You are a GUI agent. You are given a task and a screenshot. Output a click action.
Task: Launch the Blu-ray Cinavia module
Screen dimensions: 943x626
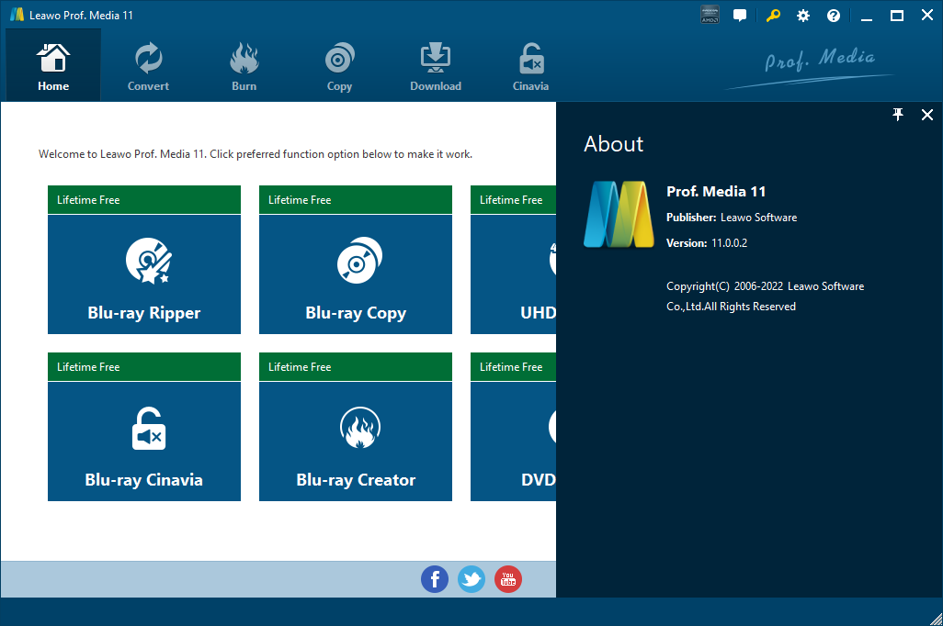click(144, 441)
